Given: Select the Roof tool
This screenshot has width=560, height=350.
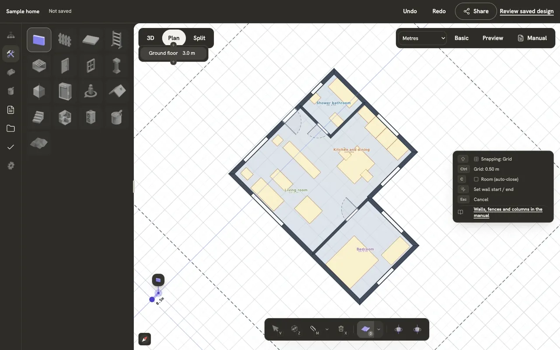Looking at the screenshot, I should 116,91.
